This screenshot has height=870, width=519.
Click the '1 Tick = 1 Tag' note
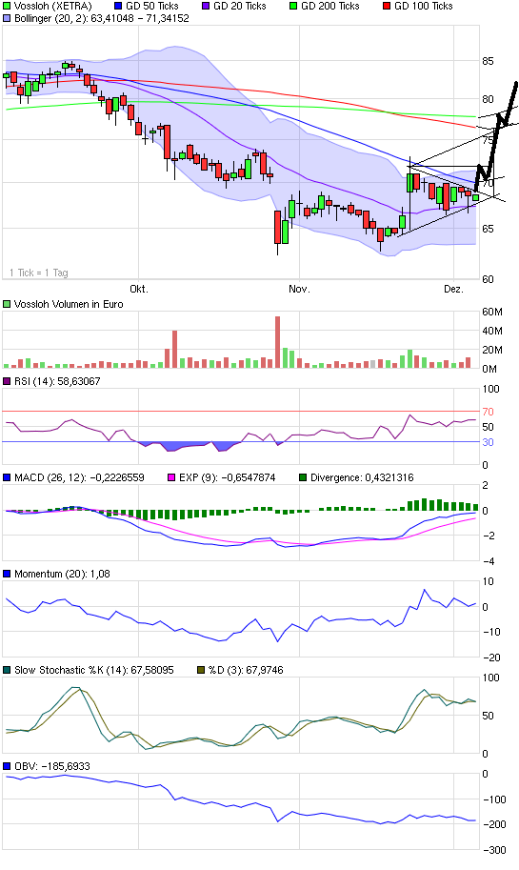point(39,273)
